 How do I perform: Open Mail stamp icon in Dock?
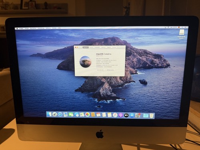65,114
